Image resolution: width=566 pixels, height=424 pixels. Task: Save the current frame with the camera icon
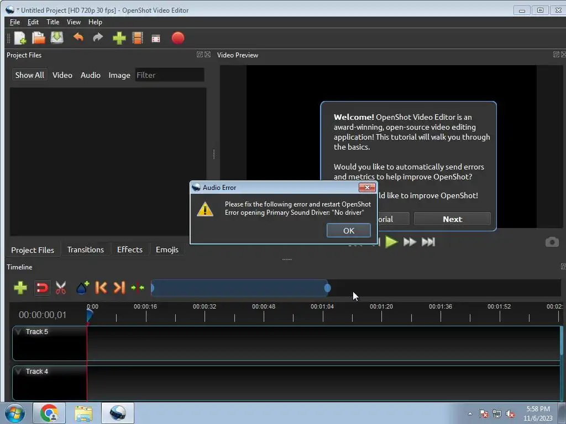pos(552,242)
